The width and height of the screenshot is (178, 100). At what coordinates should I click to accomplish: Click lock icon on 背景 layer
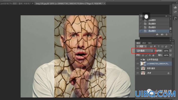pos(168,73)
